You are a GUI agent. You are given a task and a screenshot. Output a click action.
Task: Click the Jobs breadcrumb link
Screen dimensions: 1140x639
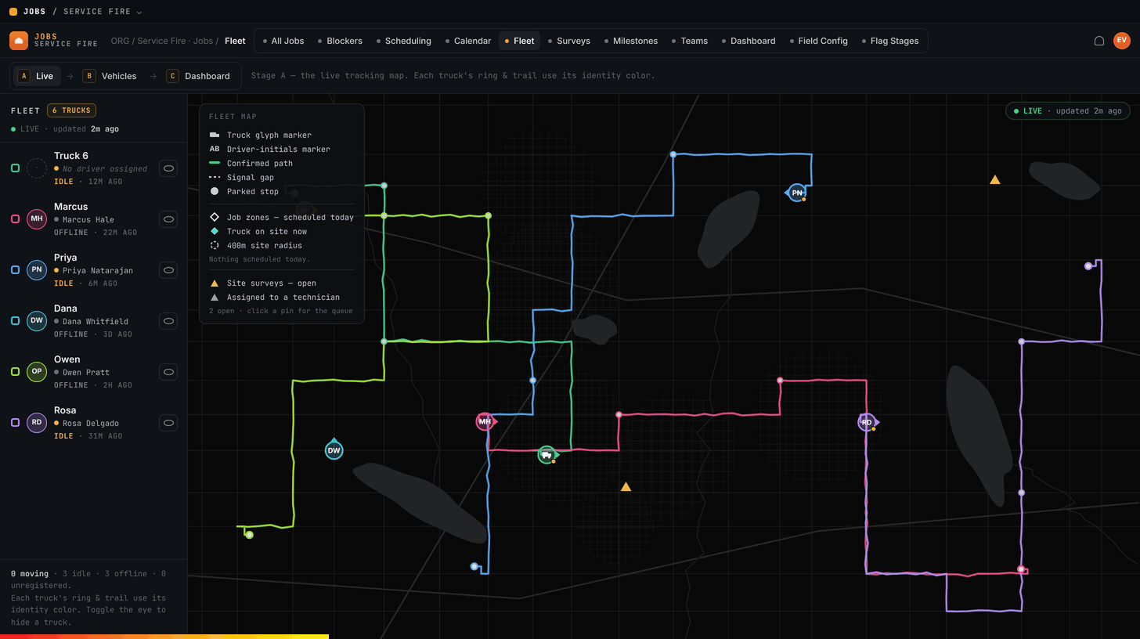203,41
